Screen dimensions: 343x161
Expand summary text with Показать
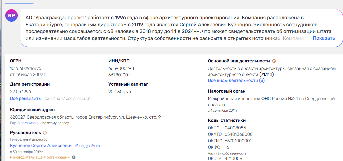(324, 38)
